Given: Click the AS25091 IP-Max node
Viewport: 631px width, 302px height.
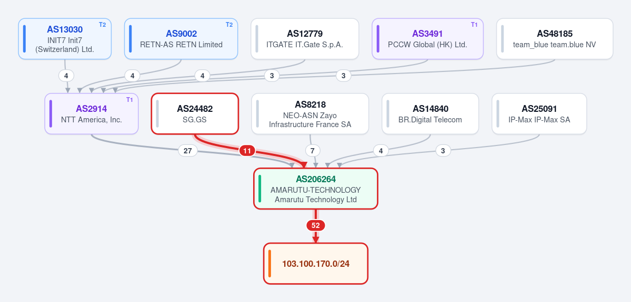Looking at the screenshot, I should 539,113.
